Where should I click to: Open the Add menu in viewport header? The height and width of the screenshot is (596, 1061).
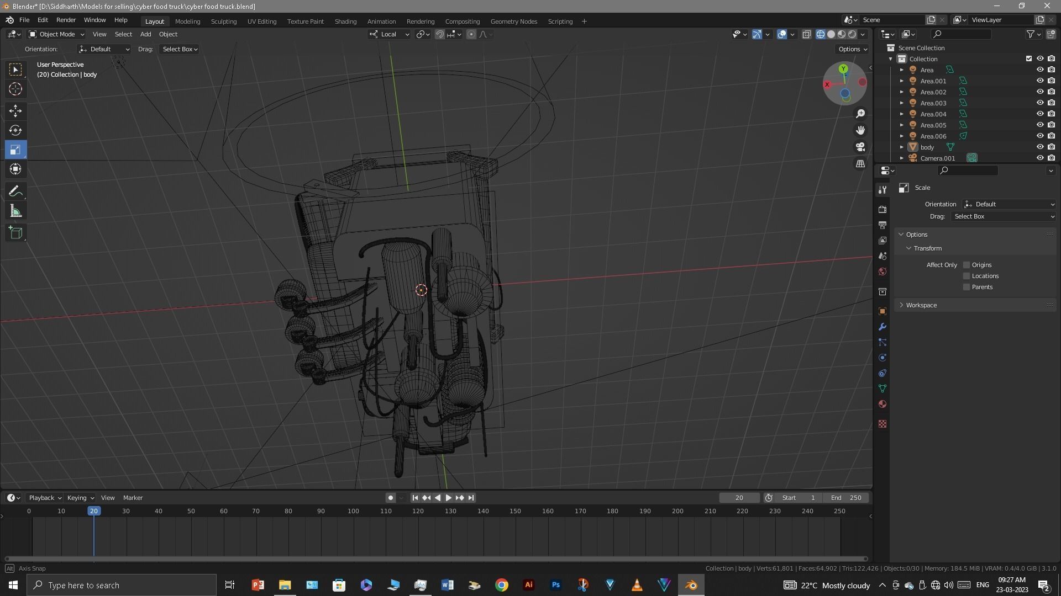[145, 34]
